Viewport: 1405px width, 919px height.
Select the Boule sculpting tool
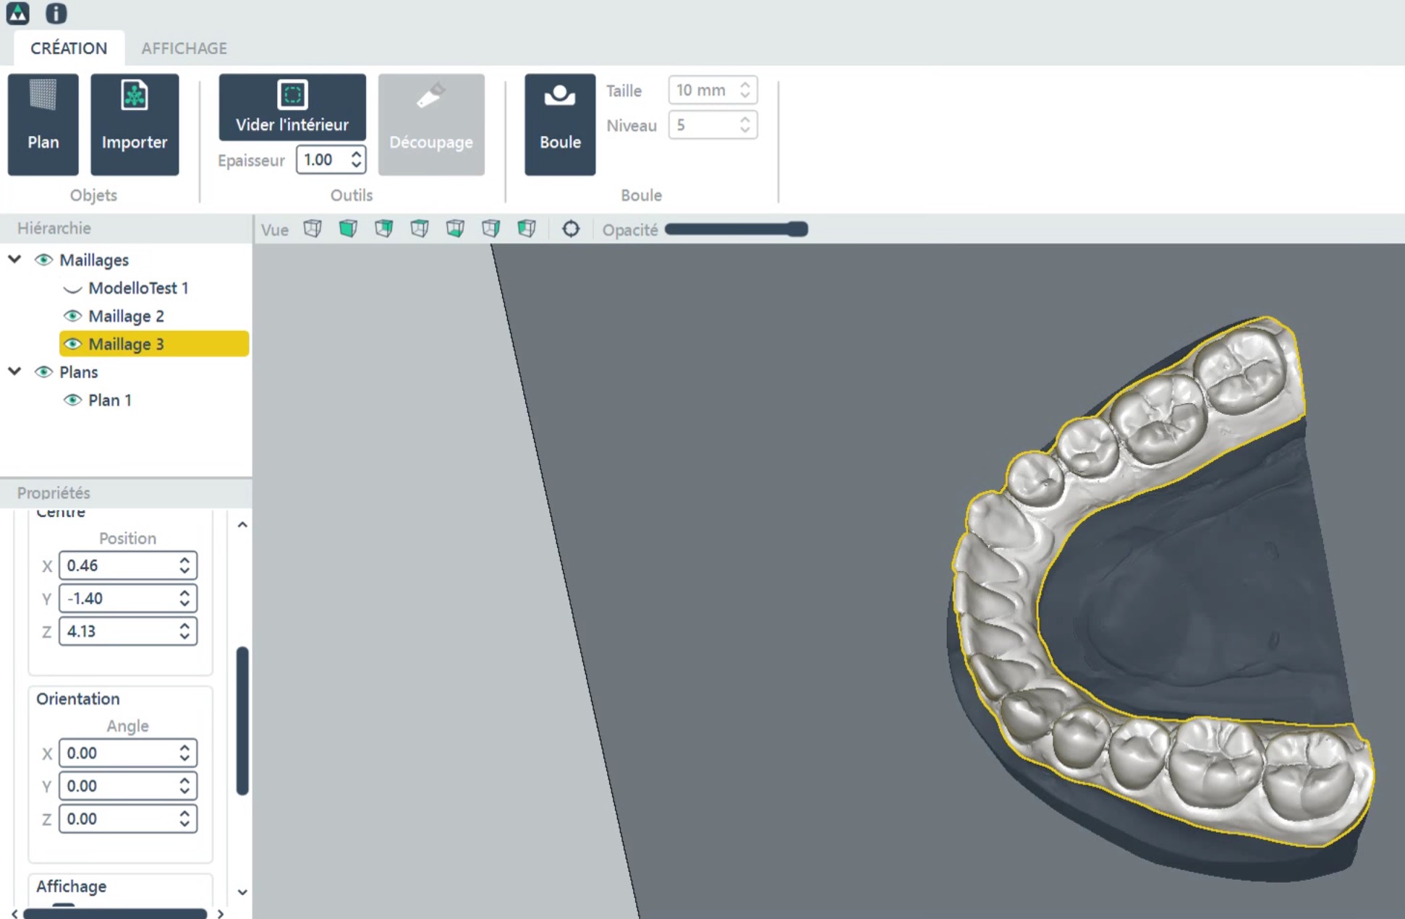(x=559, y=124)
